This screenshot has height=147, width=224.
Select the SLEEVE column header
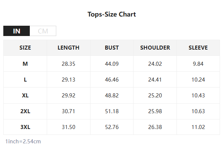point(198,48)
